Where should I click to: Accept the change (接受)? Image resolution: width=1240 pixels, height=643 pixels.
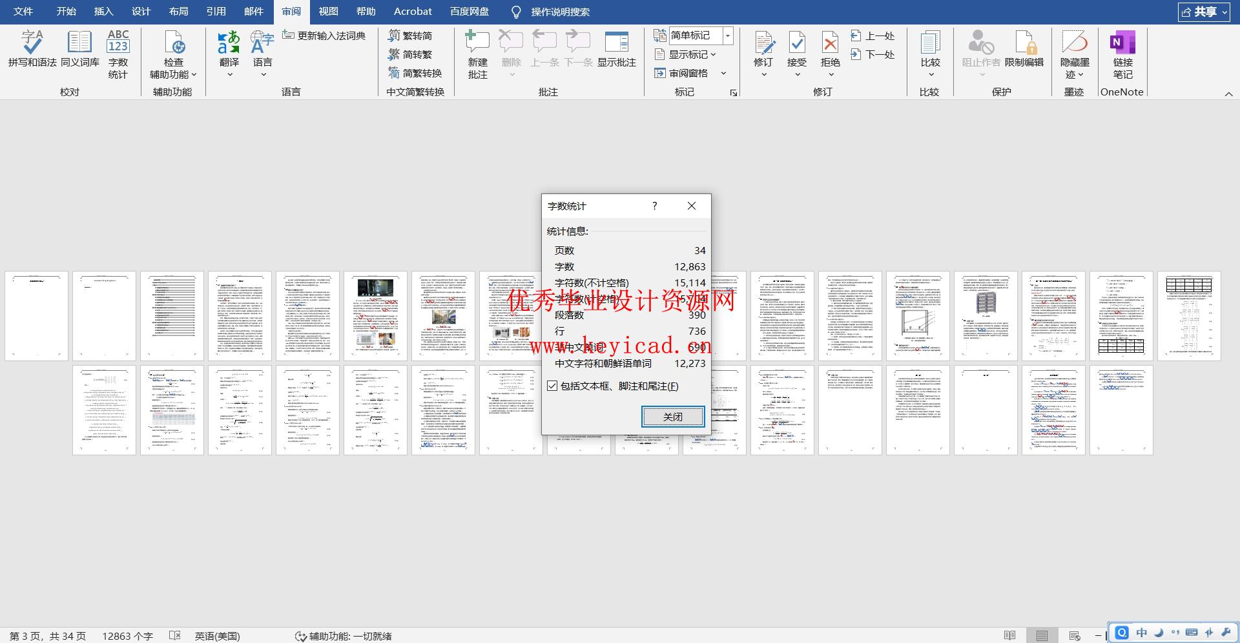pos(797,48)
